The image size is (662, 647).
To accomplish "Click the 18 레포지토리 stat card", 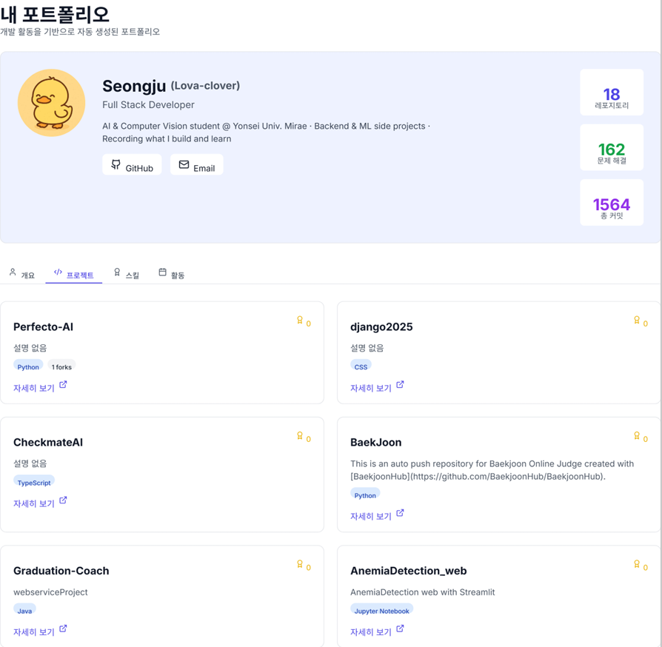I will tap(612, 91).
